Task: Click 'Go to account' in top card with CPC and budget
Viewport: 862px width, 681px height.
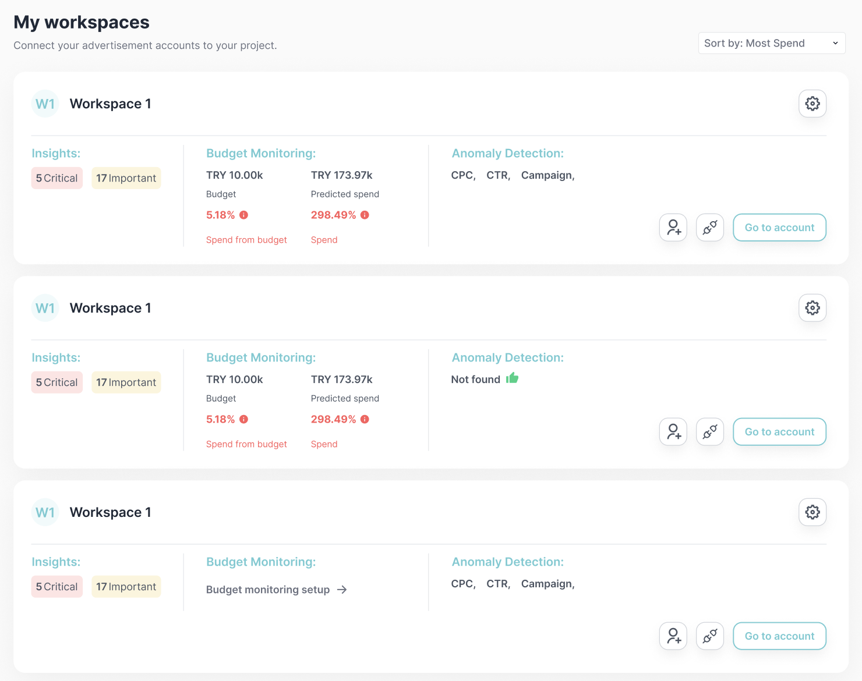Action: [x=779, y=228]
